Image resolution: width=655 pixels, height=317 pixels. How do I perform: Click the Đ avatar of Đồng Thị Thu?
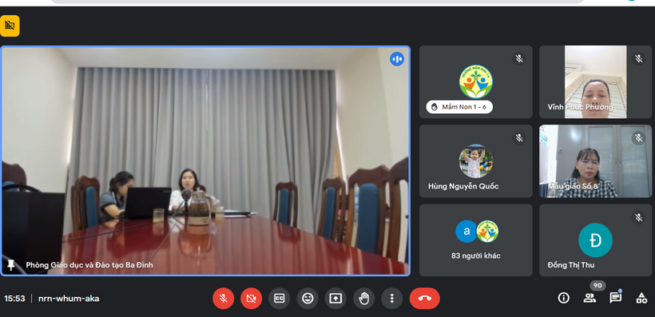click(595, 240)
